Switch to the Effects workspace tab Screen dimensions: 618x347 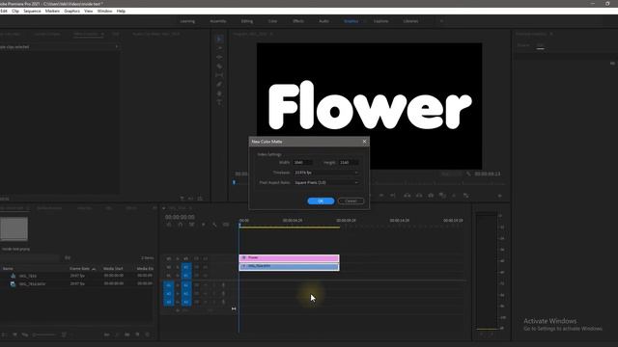(298, 21)
